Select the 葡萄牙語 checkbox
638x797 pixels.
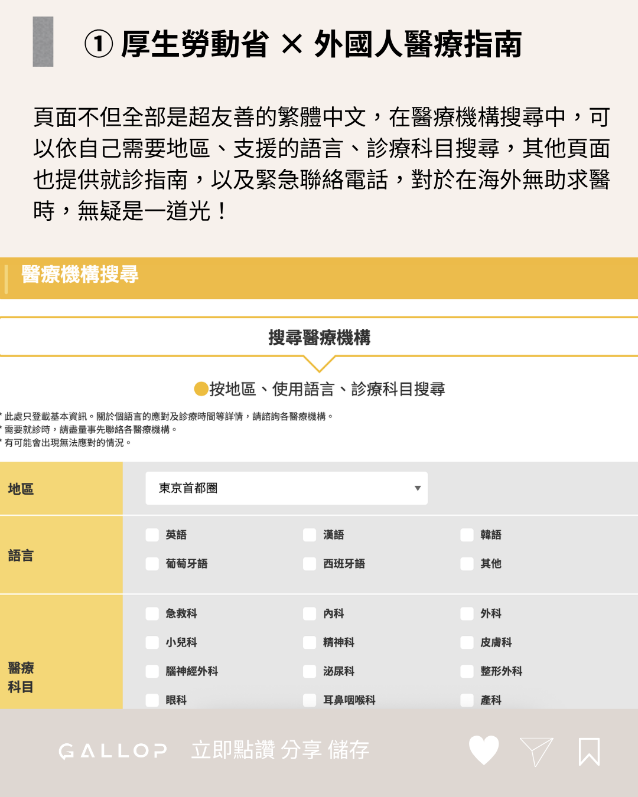pyautogui.click(x=152, y=564)
